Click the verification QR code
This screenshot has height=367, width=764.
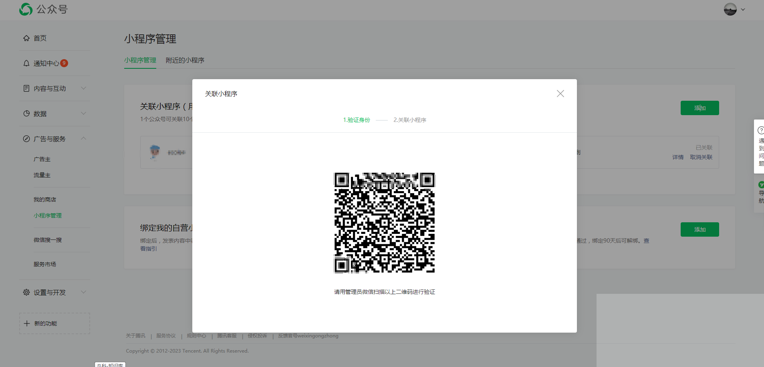coord(385,223)
